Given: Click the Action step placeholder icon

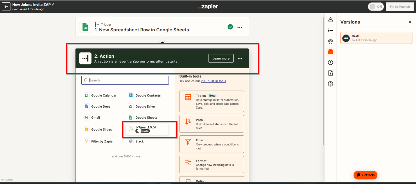Looking at the screenshot, I should [85, 58].
